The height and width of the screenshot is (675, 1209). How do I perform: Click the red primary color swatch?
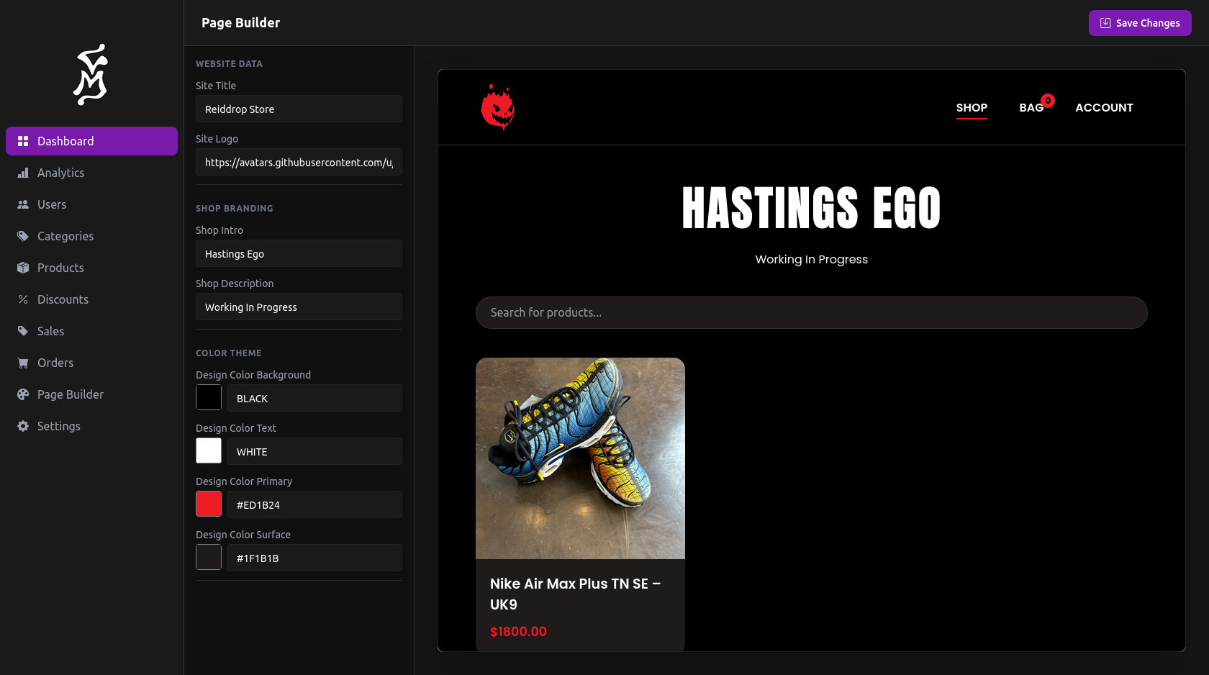tap(209, 504)
